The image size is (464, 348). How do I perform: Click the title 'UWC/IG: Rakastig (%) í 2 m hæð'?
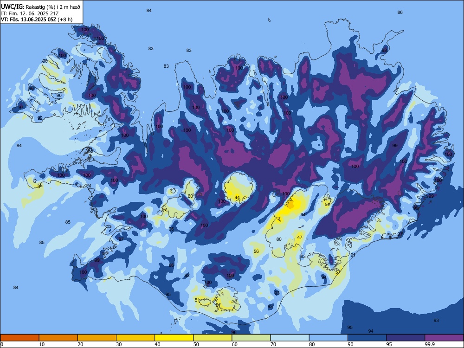pos(40,7)
